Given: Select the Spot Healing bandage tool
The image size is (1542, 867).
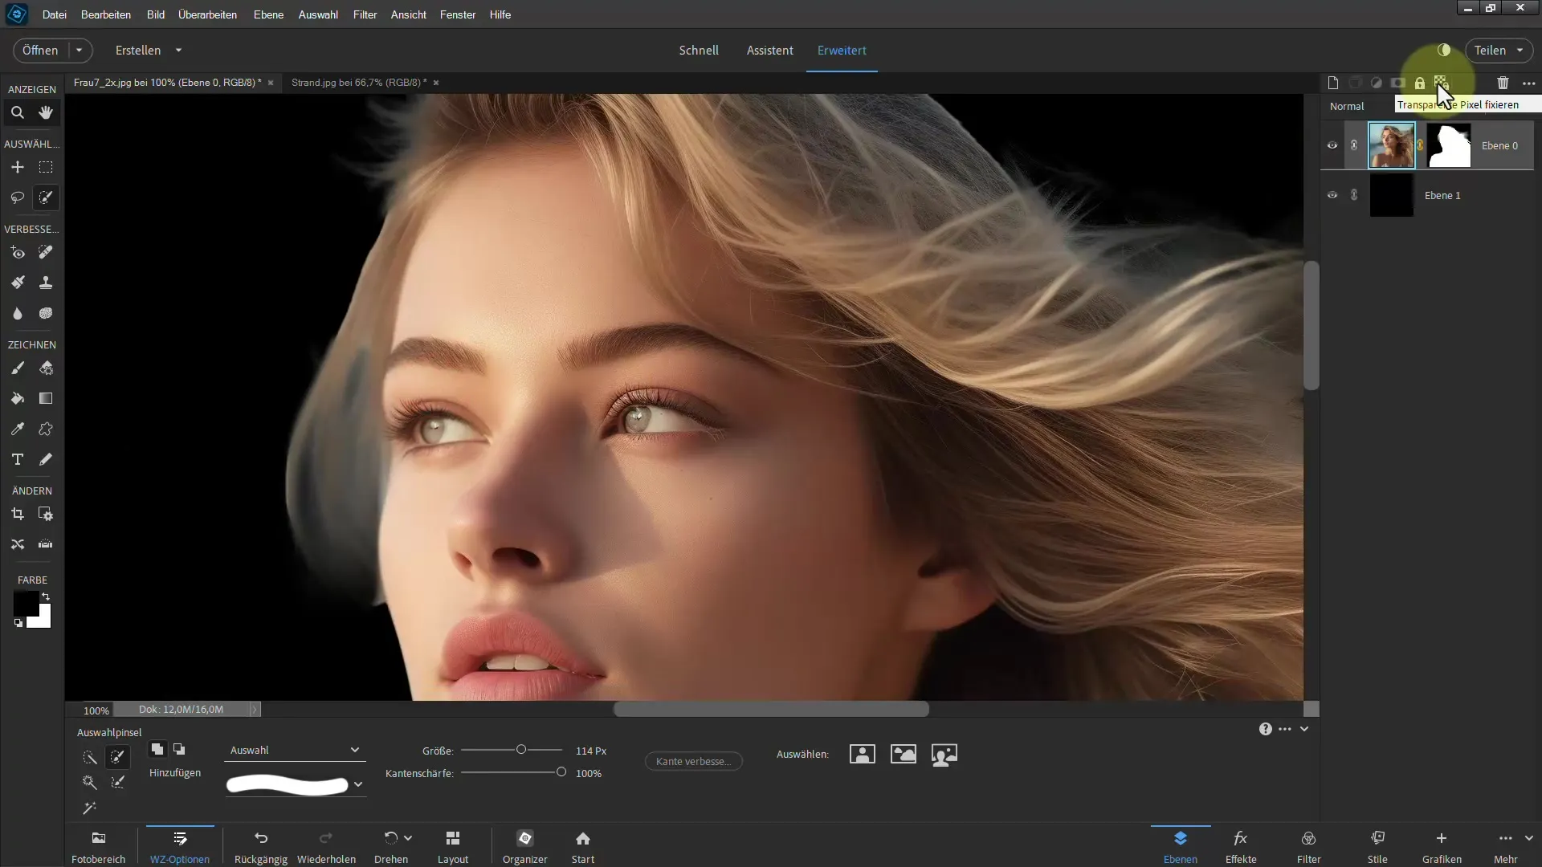Looking at the screenshot, I should click(x=46, y=253).
